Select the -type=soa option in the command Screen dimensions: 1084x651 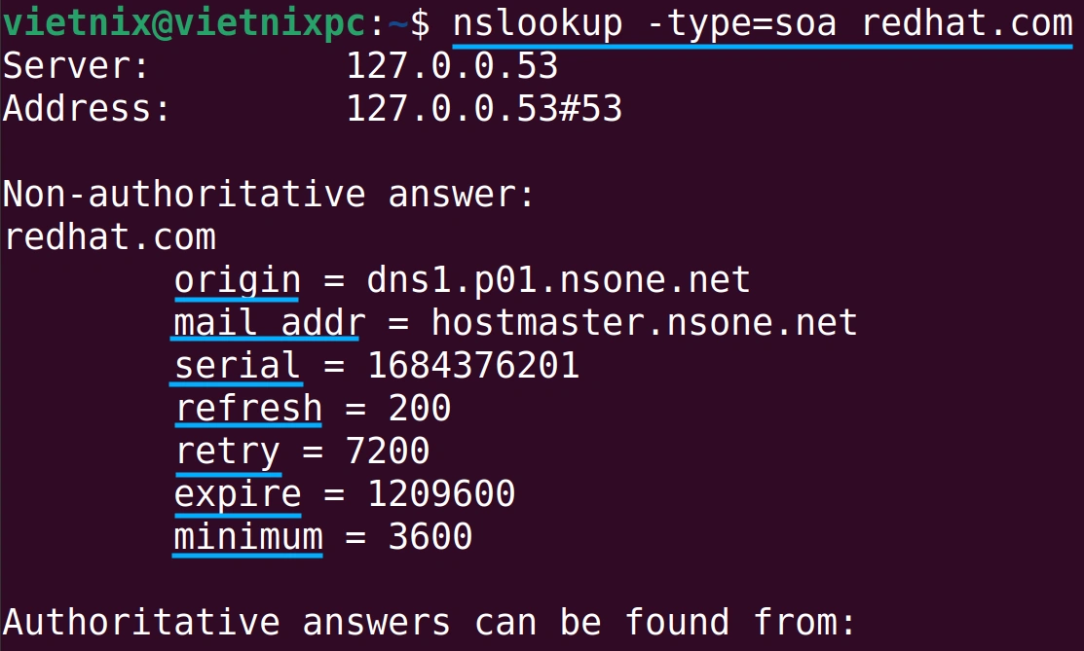pos(742,24)
